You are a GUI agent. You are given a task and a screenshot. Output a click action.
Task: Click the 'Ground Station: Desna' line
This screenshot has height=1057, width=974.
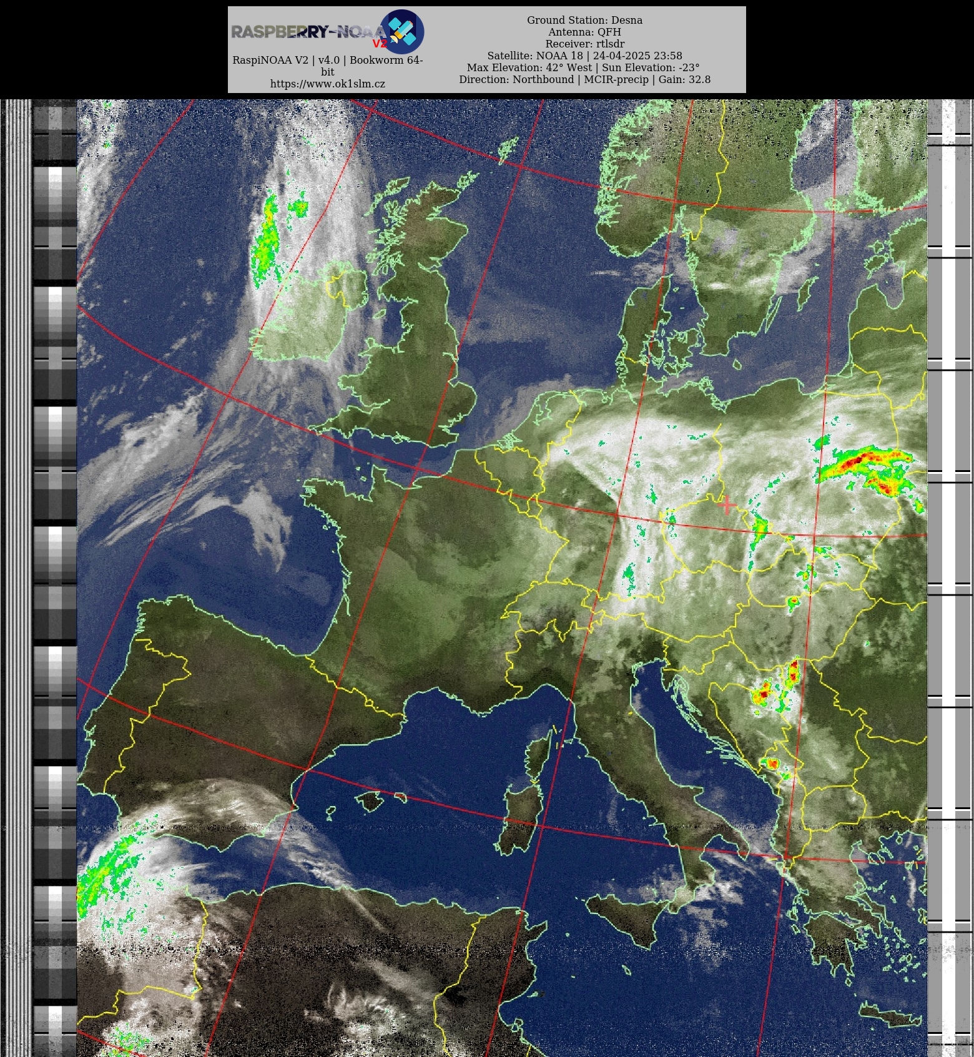tap(584, 20)
